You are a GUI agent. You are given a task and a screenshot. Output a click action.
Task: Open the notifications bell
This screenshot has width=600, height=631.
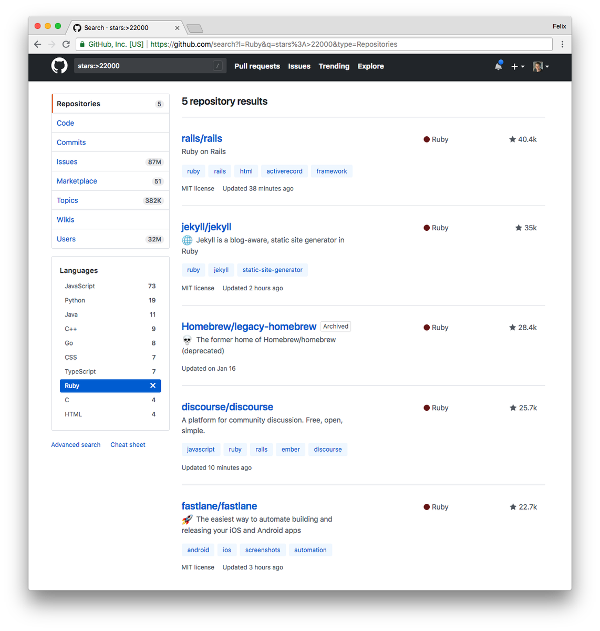click(499, 66)
